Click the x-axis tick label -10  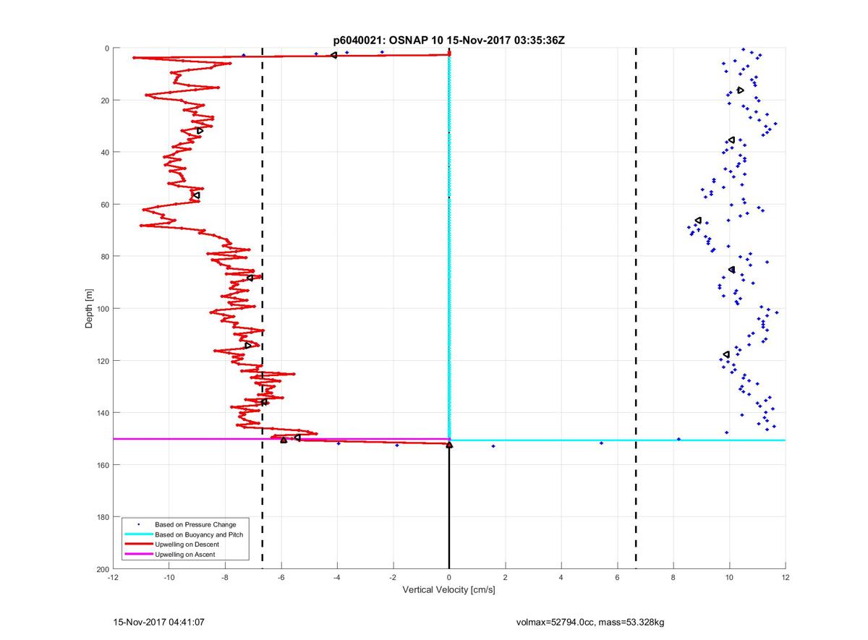[169, 578]
